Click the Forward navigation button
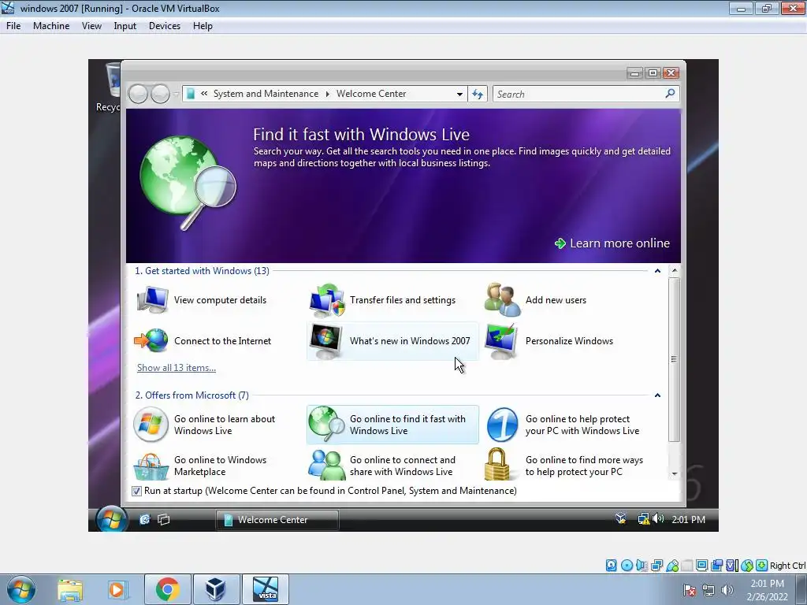Viewport: 807px width, 605px height. pyautogui.click(x=160, y=95)
